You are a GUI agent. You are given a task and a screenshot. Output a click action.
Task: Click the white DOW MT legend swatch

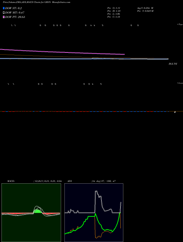[x=4, y=12]
